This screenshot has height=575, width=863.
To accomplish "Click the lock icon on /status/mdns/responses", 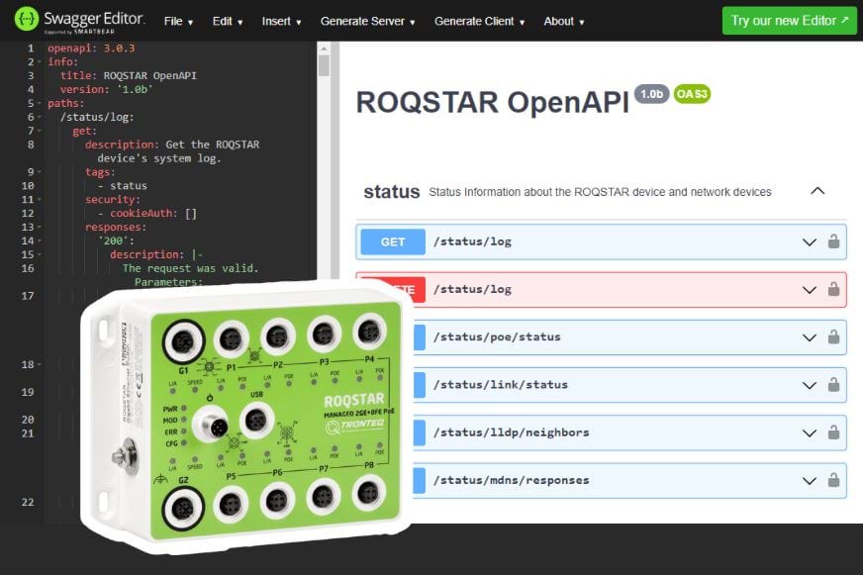I will [x=834, y=480].
